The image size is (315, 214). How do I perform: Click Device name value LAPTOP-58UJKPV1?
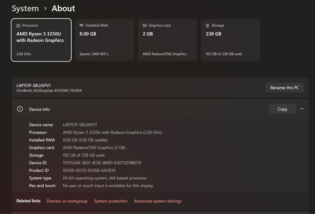(80, 125)
